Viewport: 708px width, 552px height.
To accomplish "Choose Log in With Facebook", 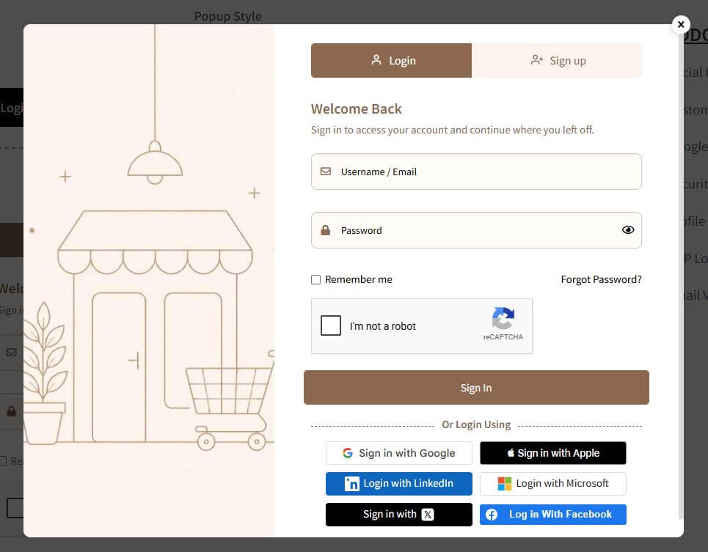I will (552, 514).
